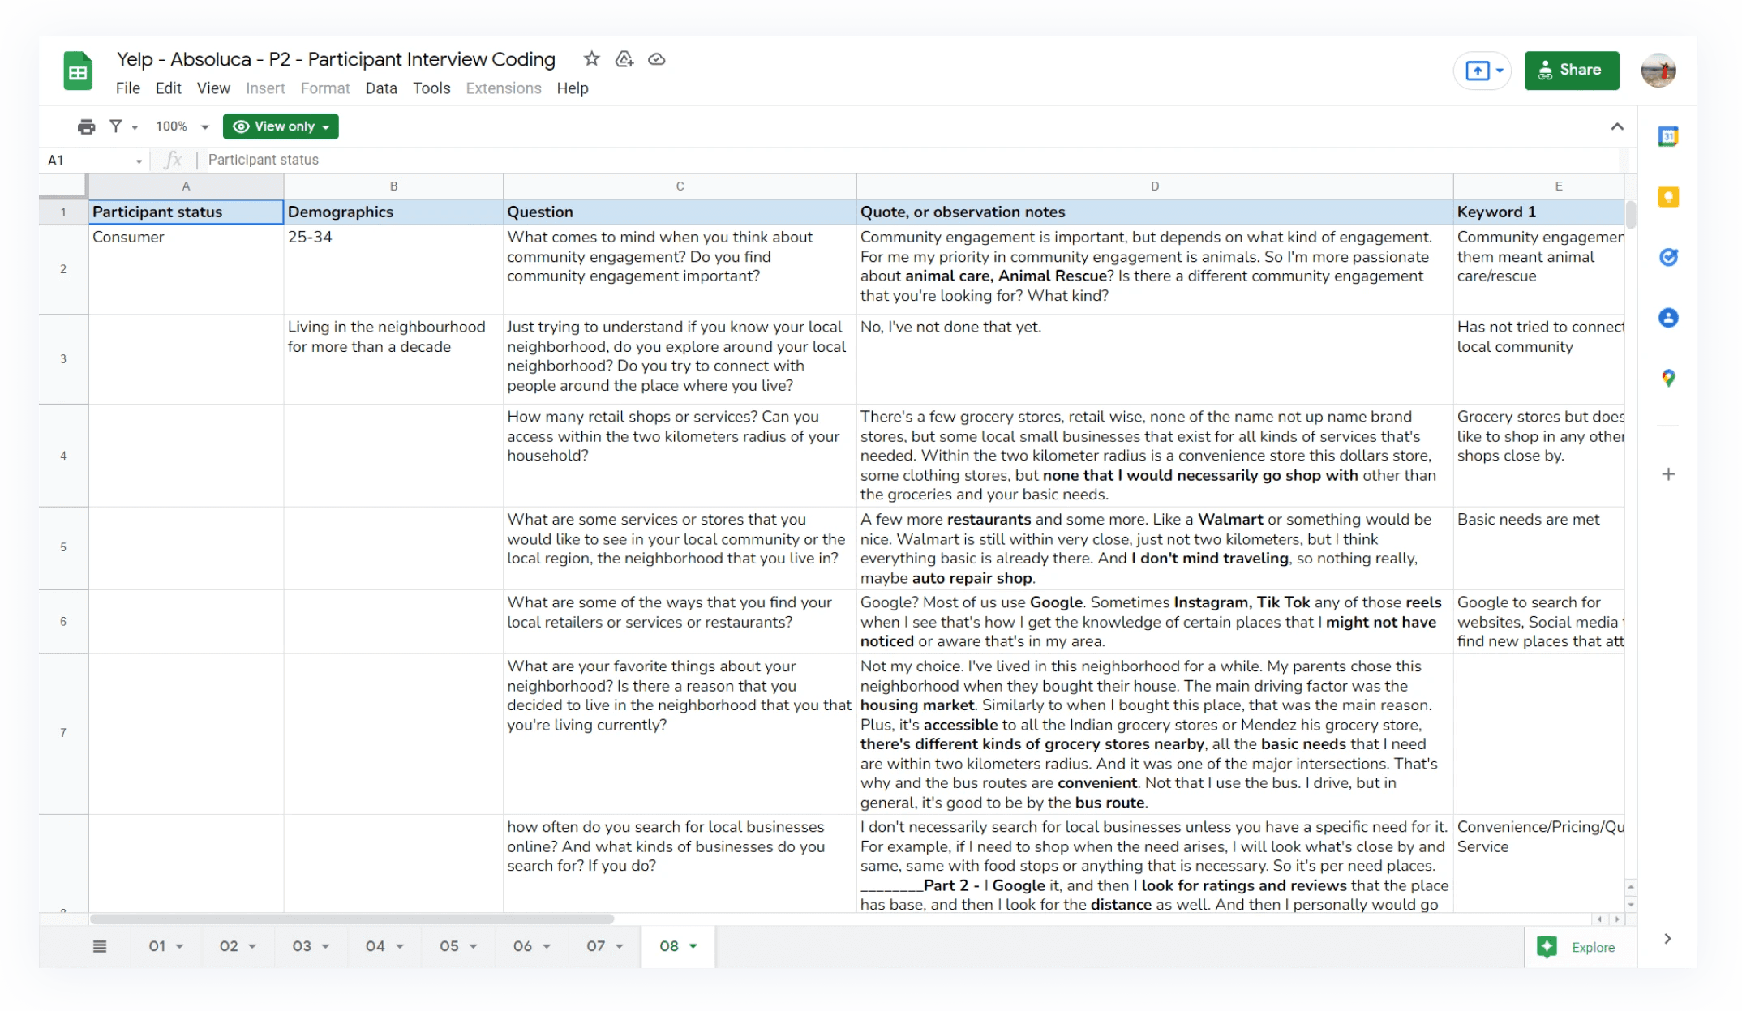Open the File menu
1742x1011 pixels.
tap(127, 88)
